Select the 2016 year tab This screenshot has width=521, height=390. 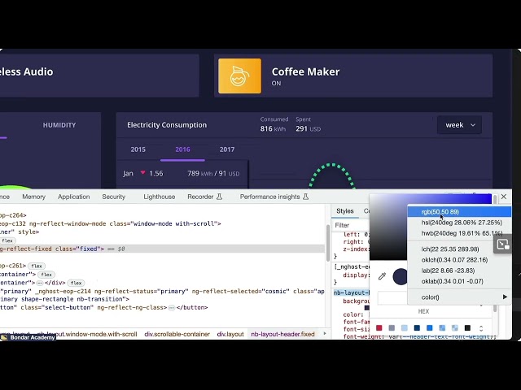tap(182, 149)
